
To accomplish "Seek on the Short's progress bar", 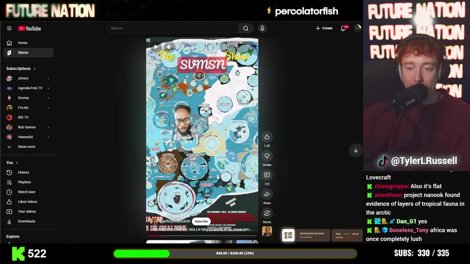I will point(202,236).
